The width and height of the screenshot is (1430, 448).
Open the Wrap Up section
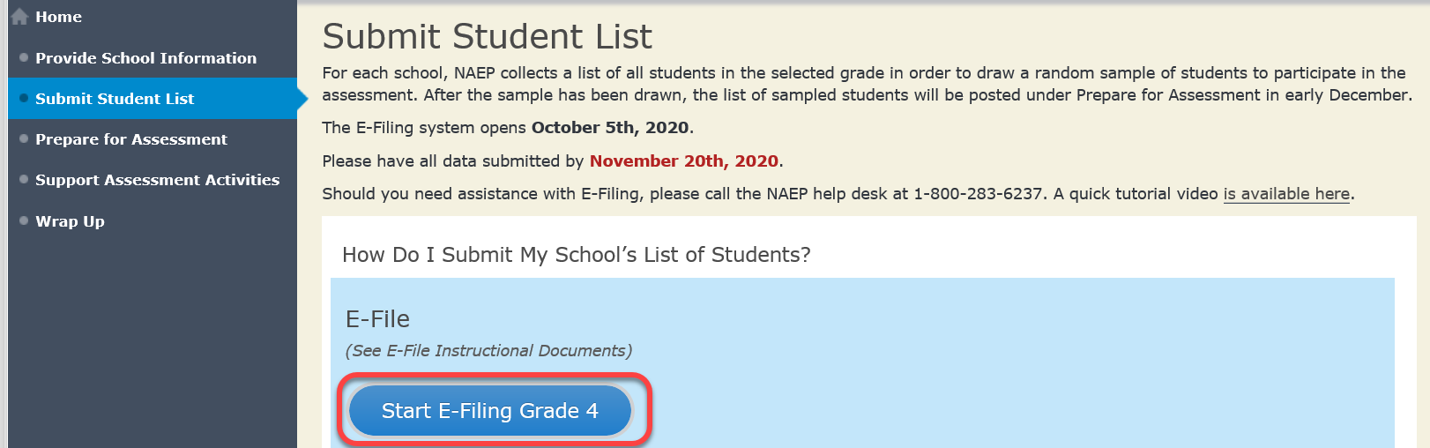[70, 221]
